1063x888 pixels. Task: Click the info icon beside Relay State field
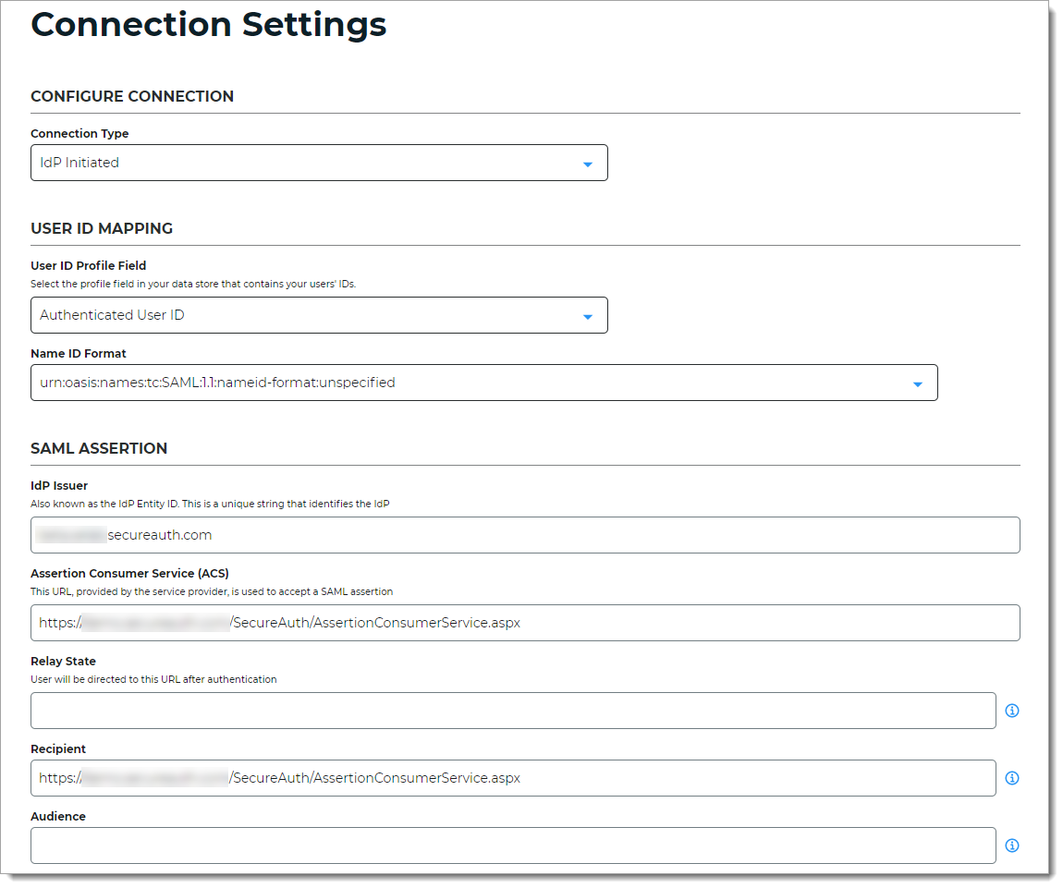tap(1012, 711)
